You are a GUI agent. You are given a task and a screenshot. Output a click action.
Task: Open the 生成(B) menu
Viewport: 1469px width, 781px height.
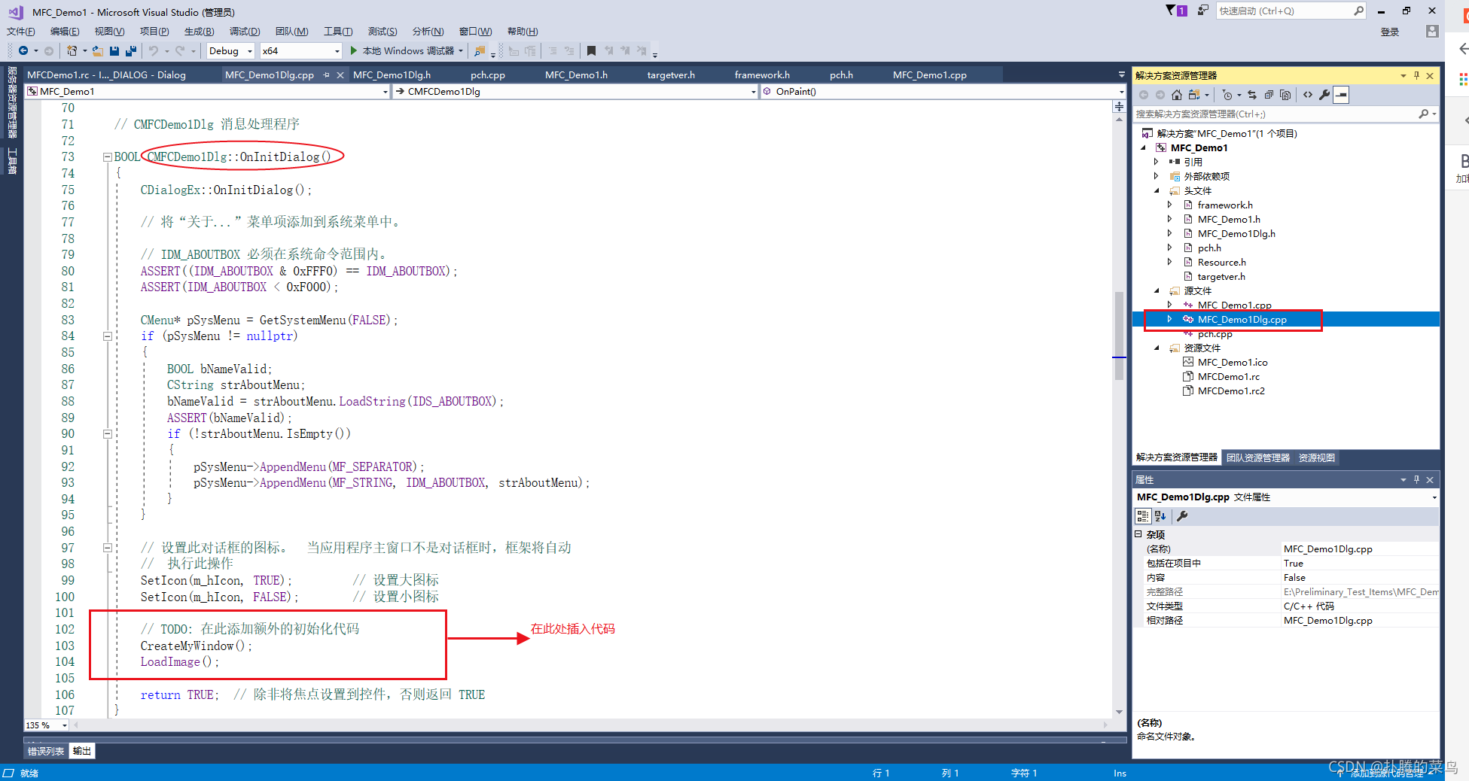click(199, 31)
